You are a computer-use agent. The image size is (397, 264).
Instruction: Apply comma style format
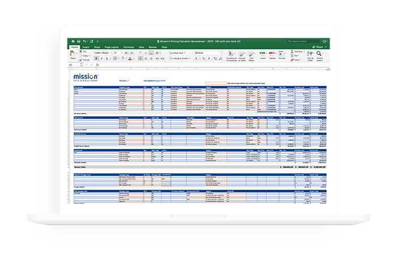click(x=209, y=58)
